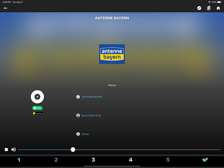Image resolution: width=224 pixels, height=168 pixels.
Task: Add station to favorites heart icon
Action: tap(205, 160)
